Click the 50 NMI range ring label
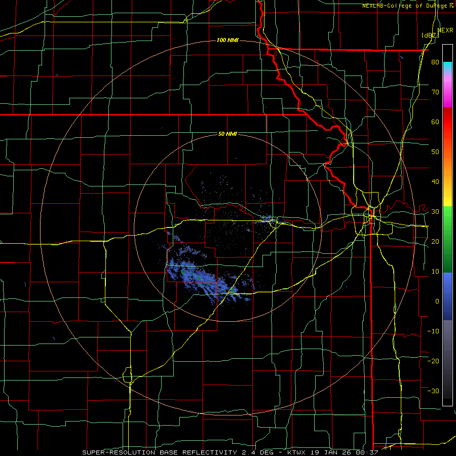Screen dimensions: 456x456 (227, 134)
